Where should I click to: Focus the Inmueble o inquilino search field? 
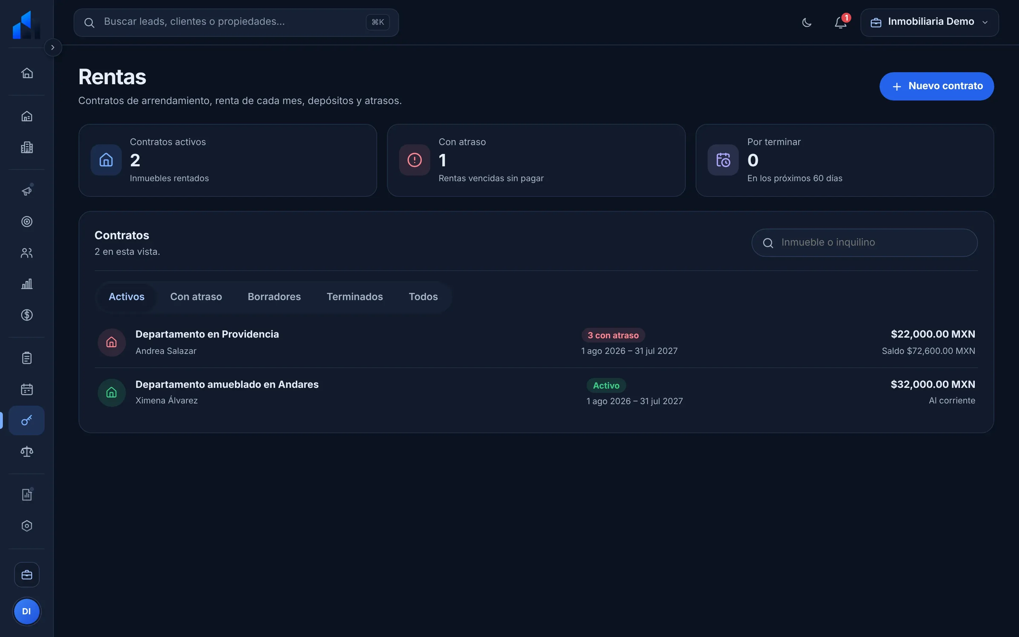point(864,243)
